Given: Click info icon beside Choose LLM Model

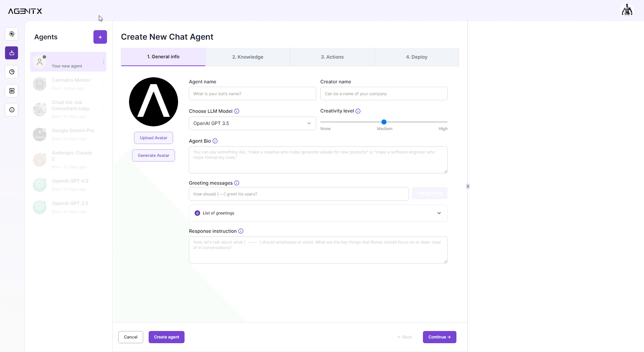Looking at the screenshot, I should pos(237,111).
